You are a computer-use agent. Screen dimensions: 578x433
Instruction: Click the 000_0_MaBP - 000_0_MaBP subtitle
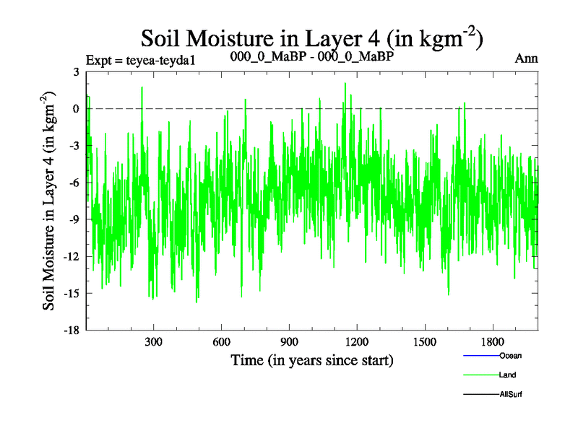point(311,57)
